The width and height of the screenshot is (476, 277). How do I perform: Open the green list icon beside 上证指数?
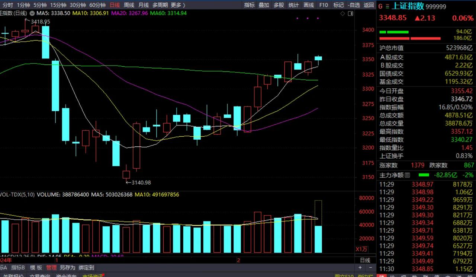387,6
